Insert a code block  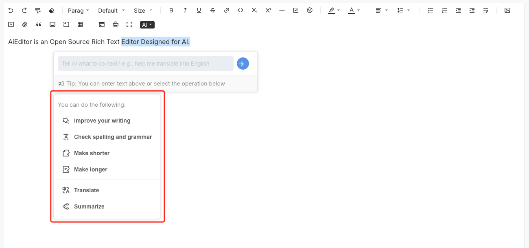click(66, 24)
